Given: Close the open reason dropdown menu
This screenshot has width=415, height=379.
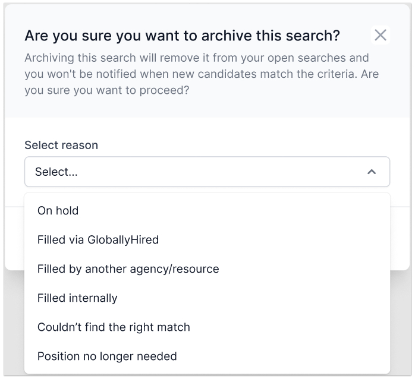Looking at the screenshot, I should pyautogui.click(x=372, y=172).
